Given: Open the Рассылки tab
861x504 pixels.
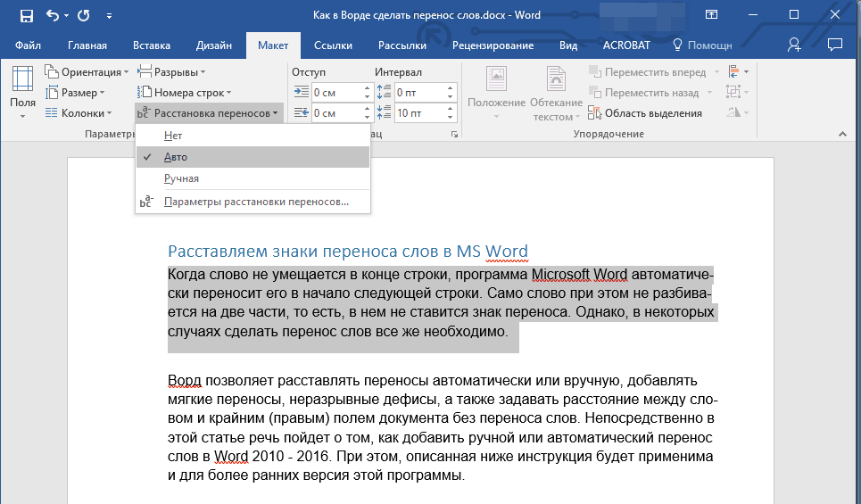Looking at the screenshot, I should click(402, 45).
